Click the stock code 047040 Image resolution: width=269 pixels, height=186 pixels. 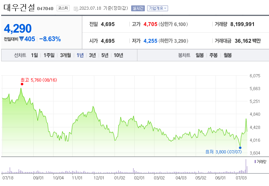tap(45, 9)
